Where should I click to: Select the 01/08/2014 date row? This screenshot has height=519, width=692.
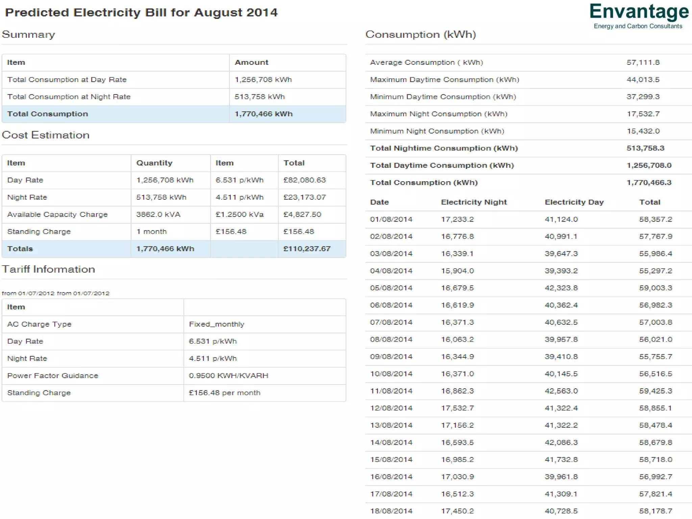point(391,219)
